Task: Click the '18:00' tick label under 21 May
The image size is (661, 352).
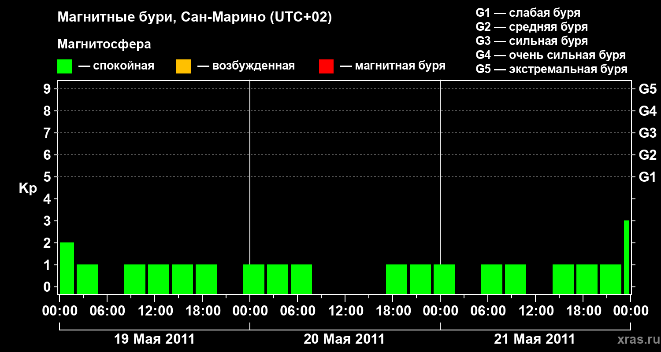Action: click(x=583, y=311)
